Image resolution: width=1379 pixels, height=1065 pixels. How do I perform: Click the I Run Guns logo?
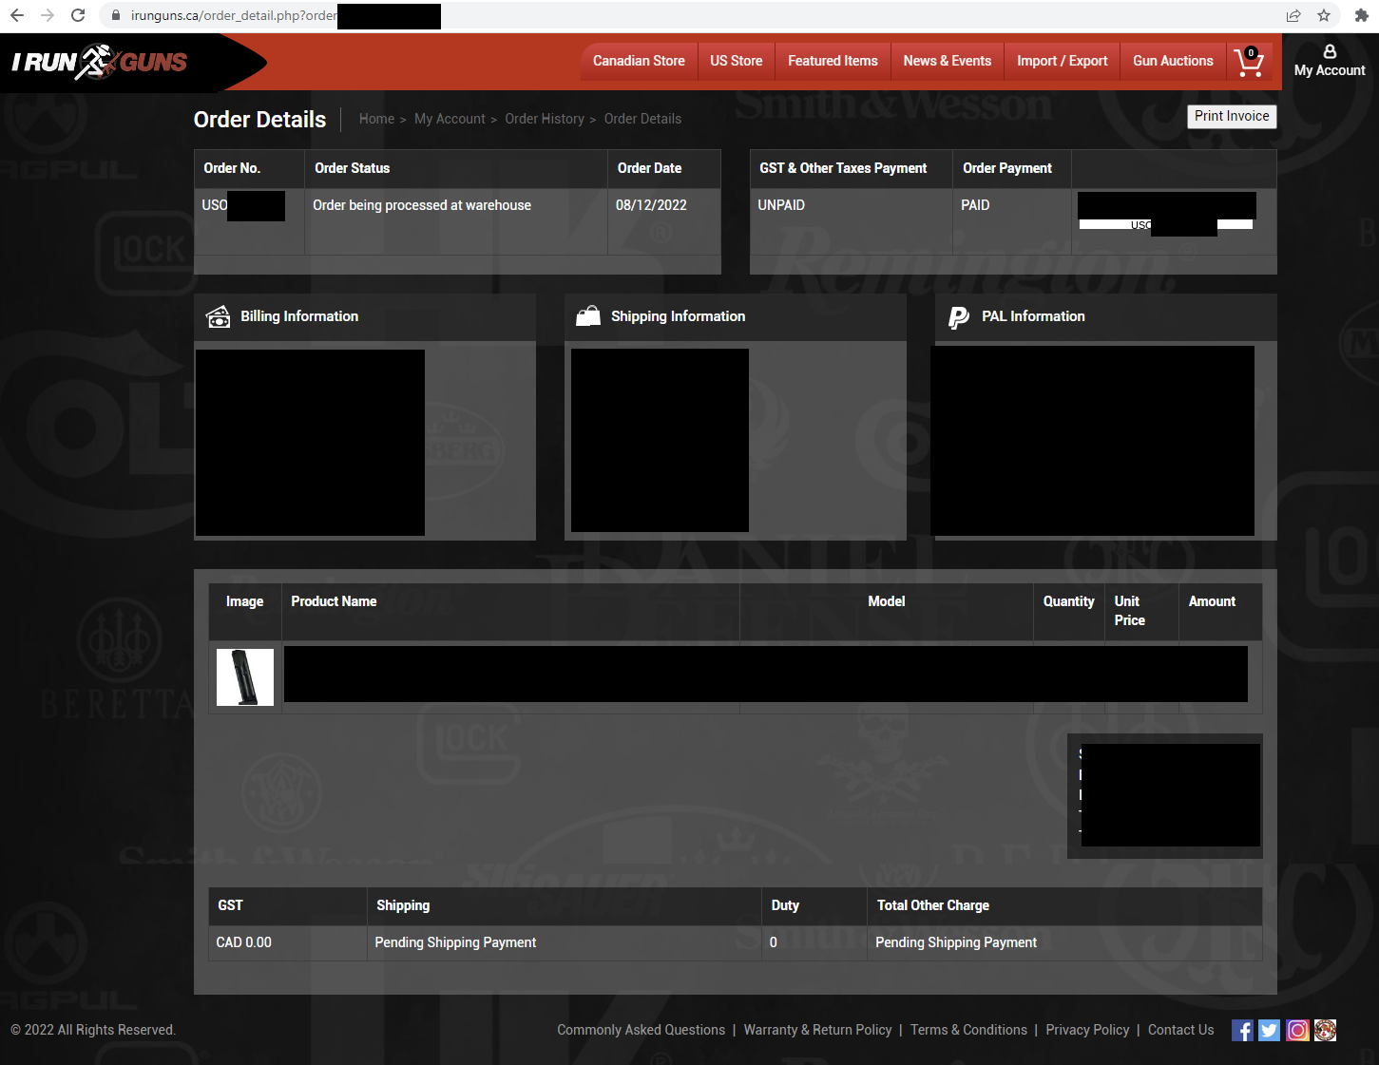[x=100, y=63]
